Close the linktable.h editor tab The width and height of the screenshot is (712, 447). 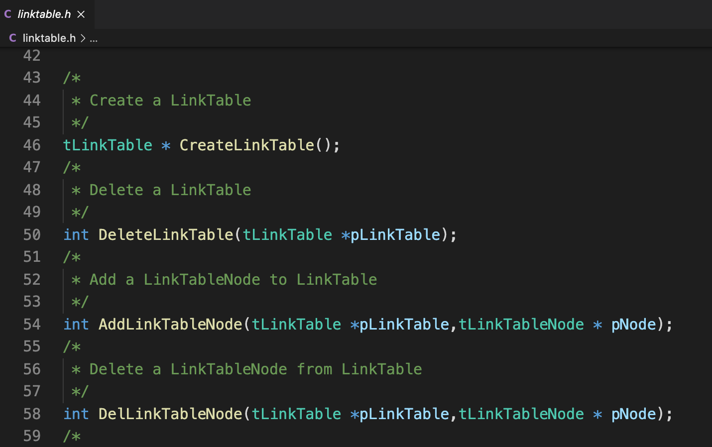coord(81,14)
